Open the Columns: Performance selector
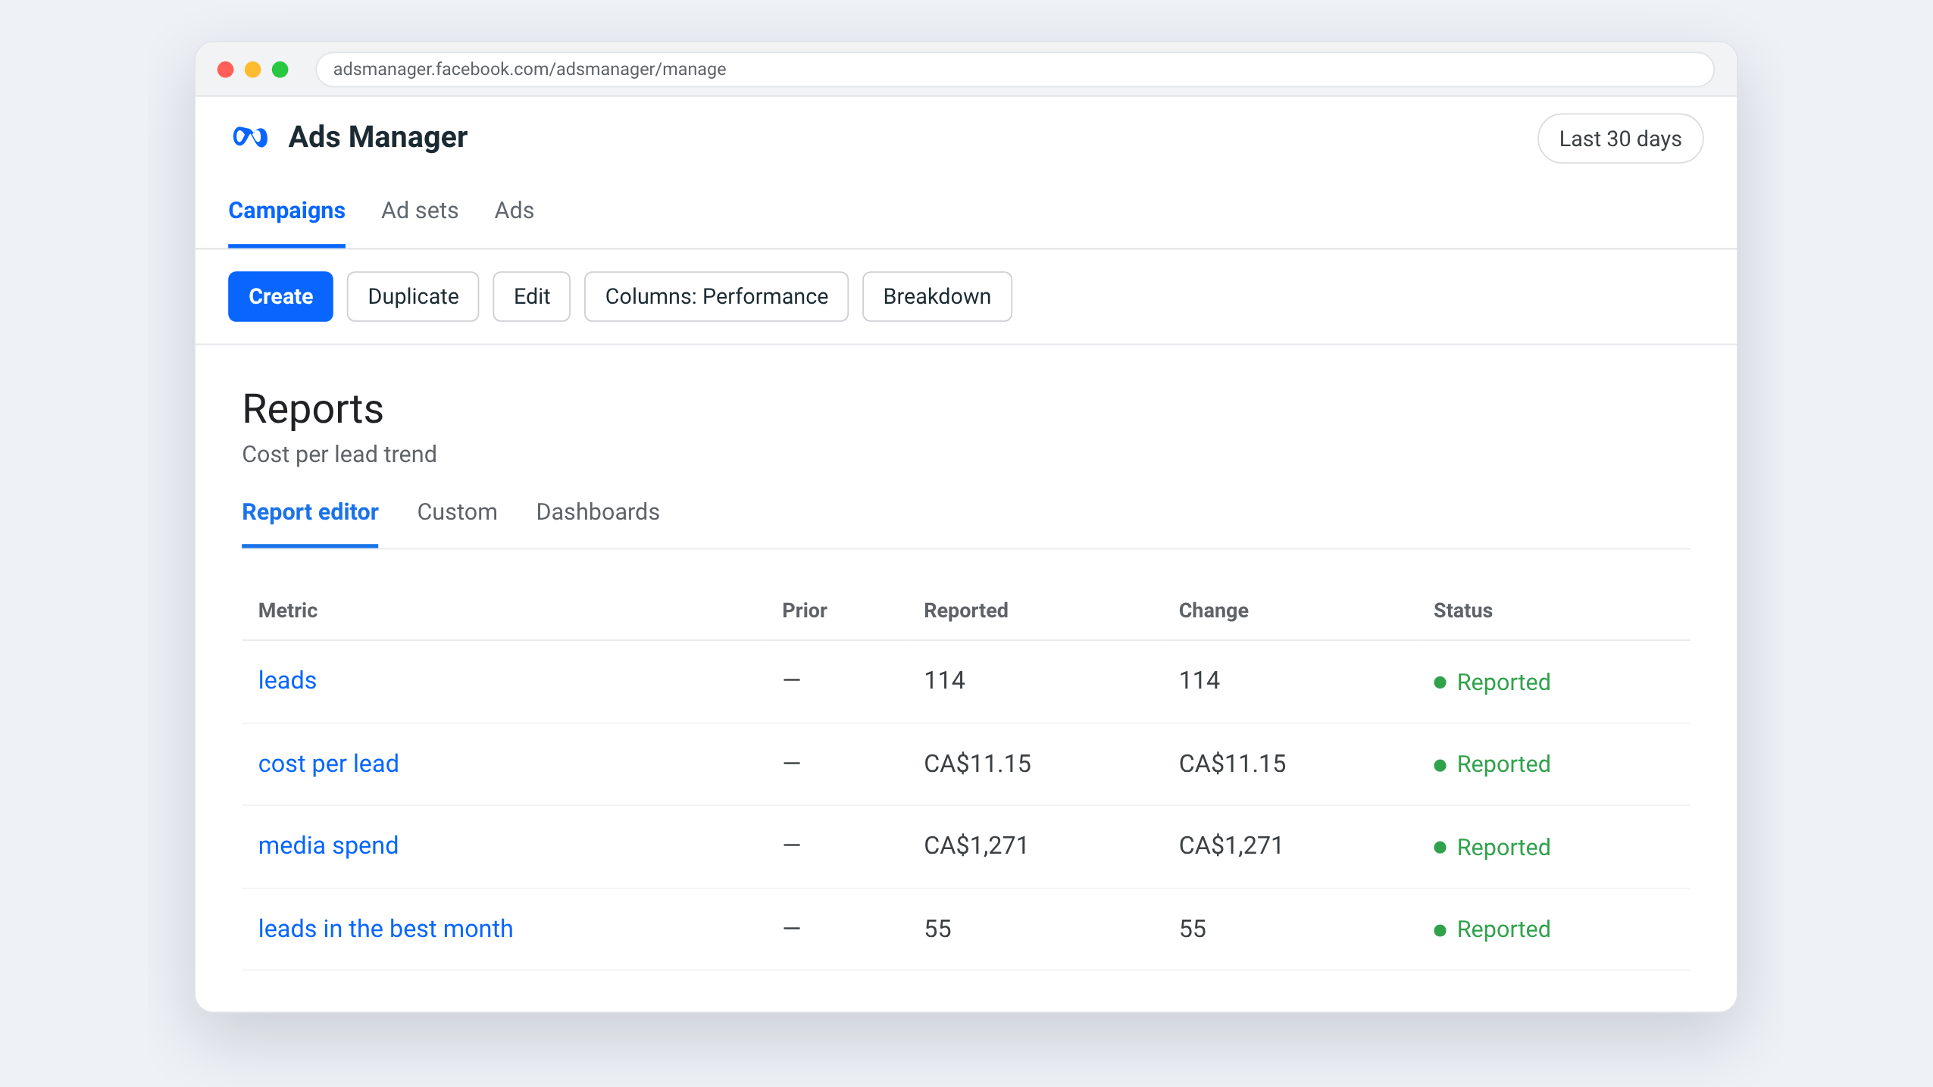 pyautogui.click(x=716, y=296)
